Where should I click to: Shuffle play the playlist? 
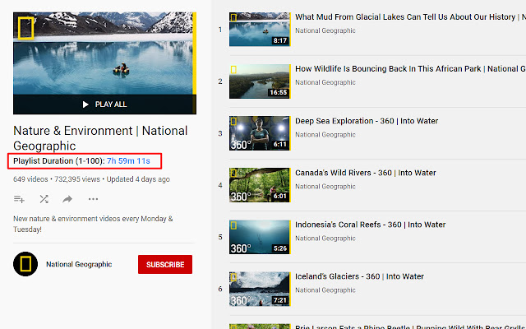pos(44,199)
